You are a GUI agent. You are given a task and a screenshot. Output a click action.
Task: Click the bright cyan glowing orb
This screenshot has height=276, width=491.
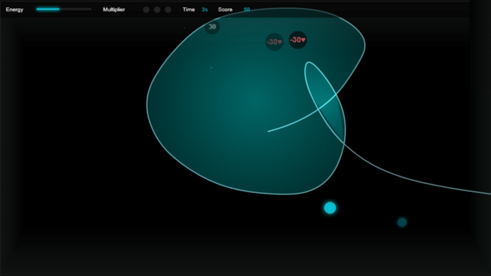330,208
